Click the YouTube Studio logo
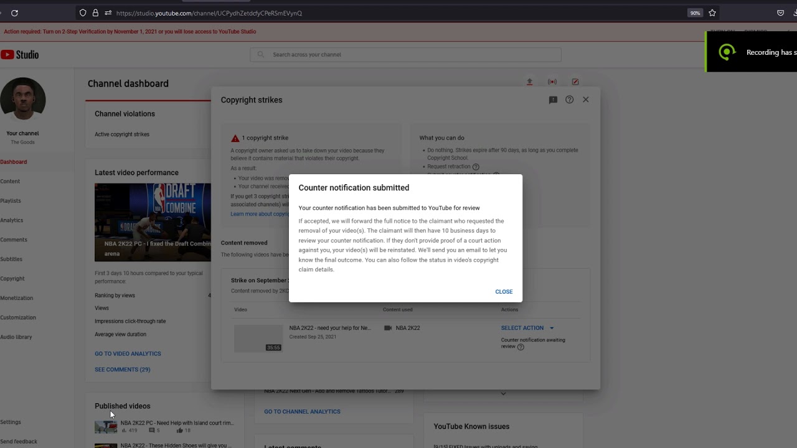The height and width of the screenshot is (448, 797). 20,55
